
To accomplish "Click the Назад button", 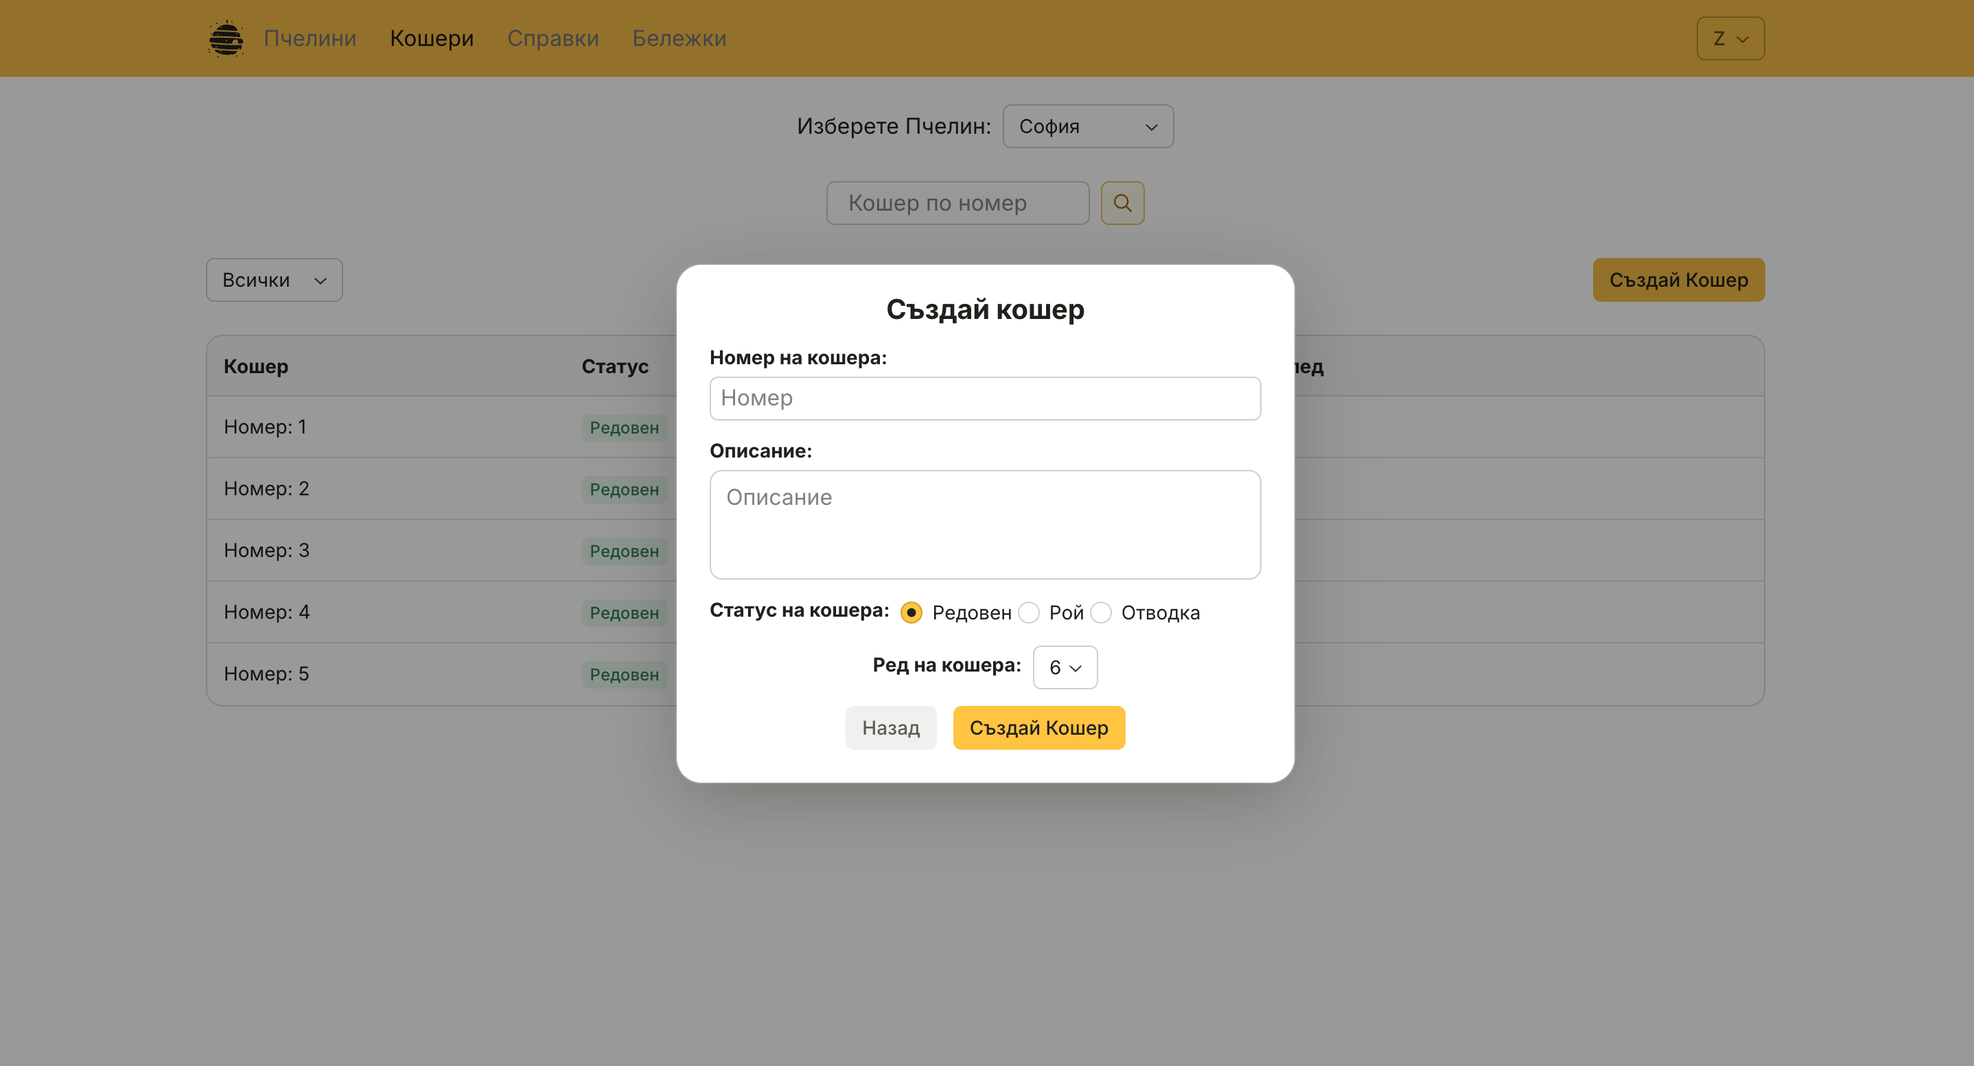I will 890,729.
